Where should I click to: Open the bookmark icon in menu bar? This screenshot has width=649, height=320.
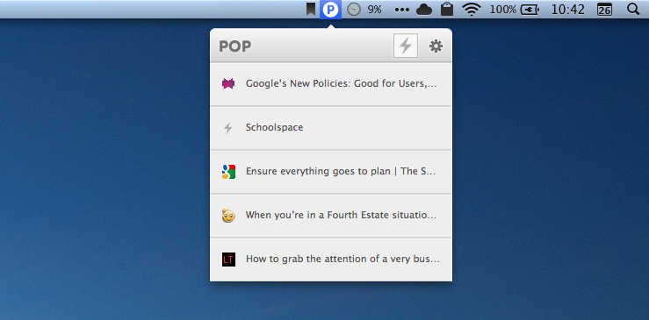[x=310, y=9]
